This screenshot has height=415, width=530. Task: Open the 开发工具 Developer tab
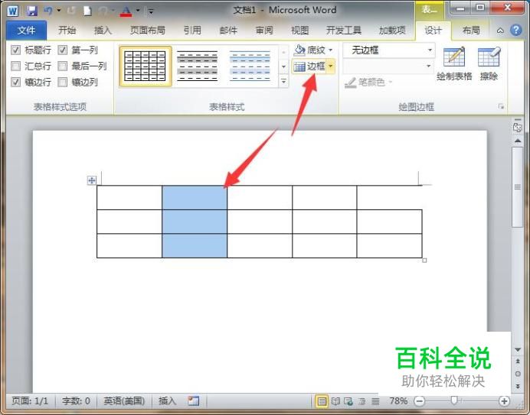344,31
